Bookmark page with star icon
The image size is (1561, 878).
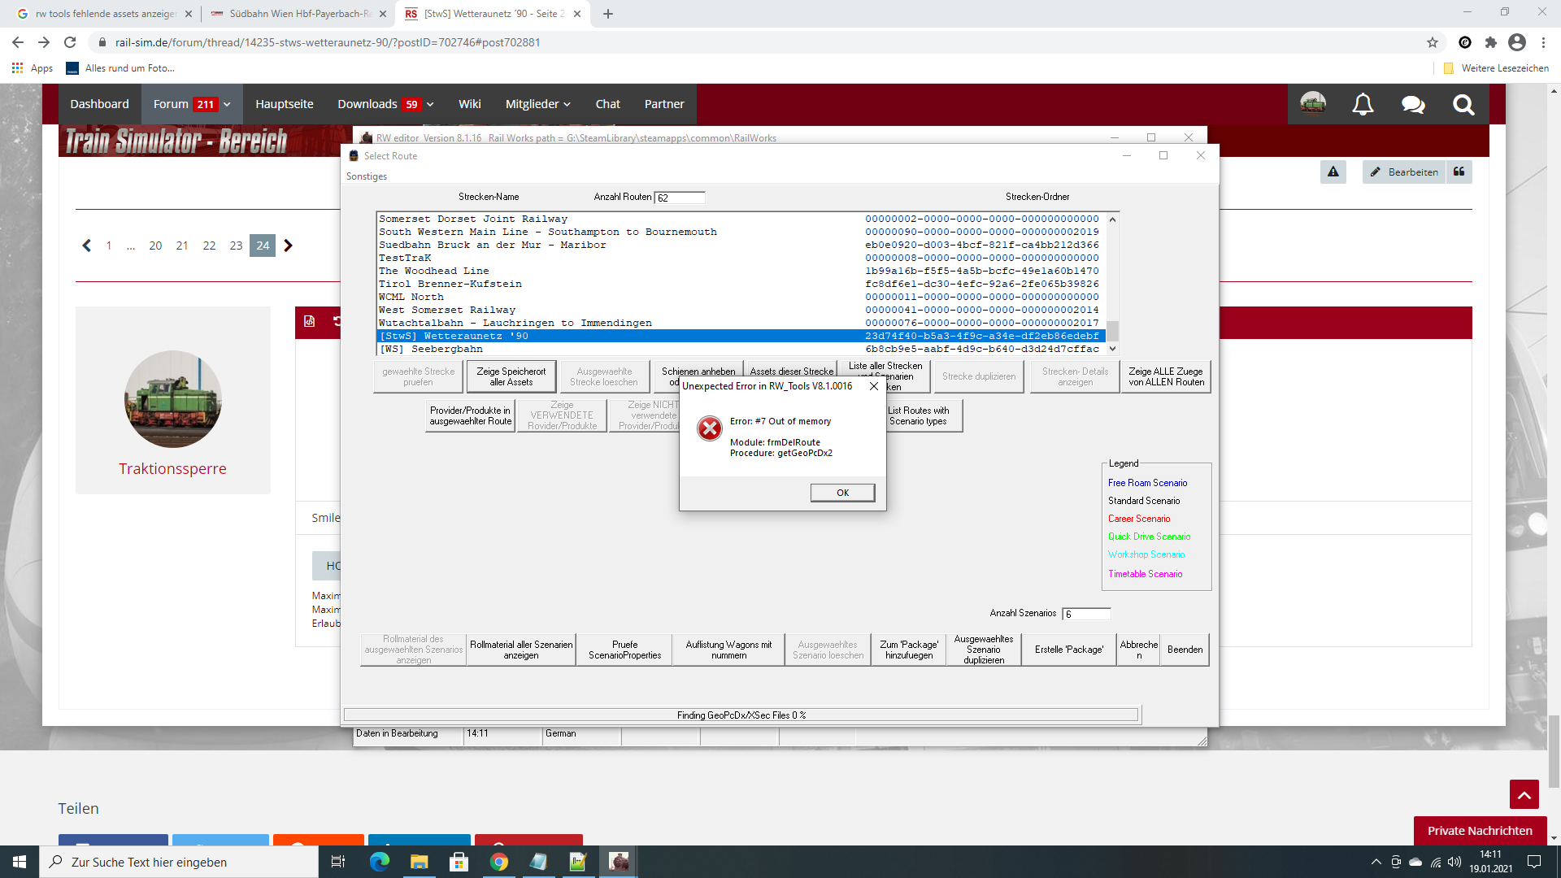tap(1433, 42)
